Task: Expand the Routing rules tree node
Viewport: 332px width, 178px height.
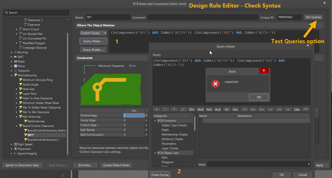Action: [12, 53]
